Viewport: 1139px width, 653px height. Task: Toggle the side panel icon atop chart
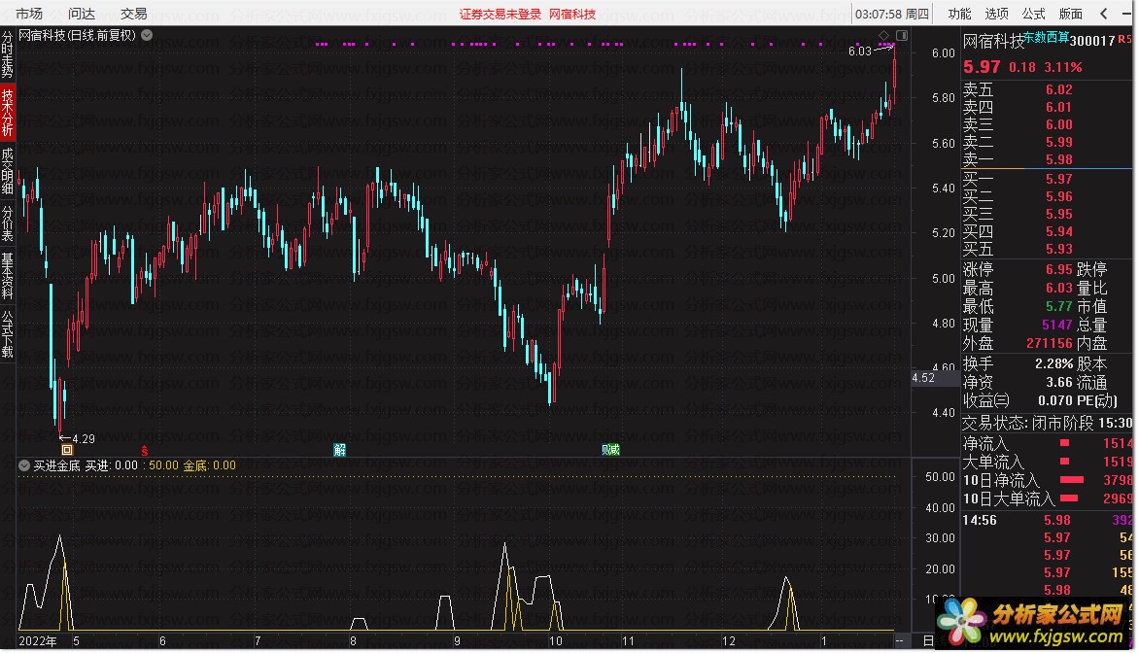pos(902,35)
